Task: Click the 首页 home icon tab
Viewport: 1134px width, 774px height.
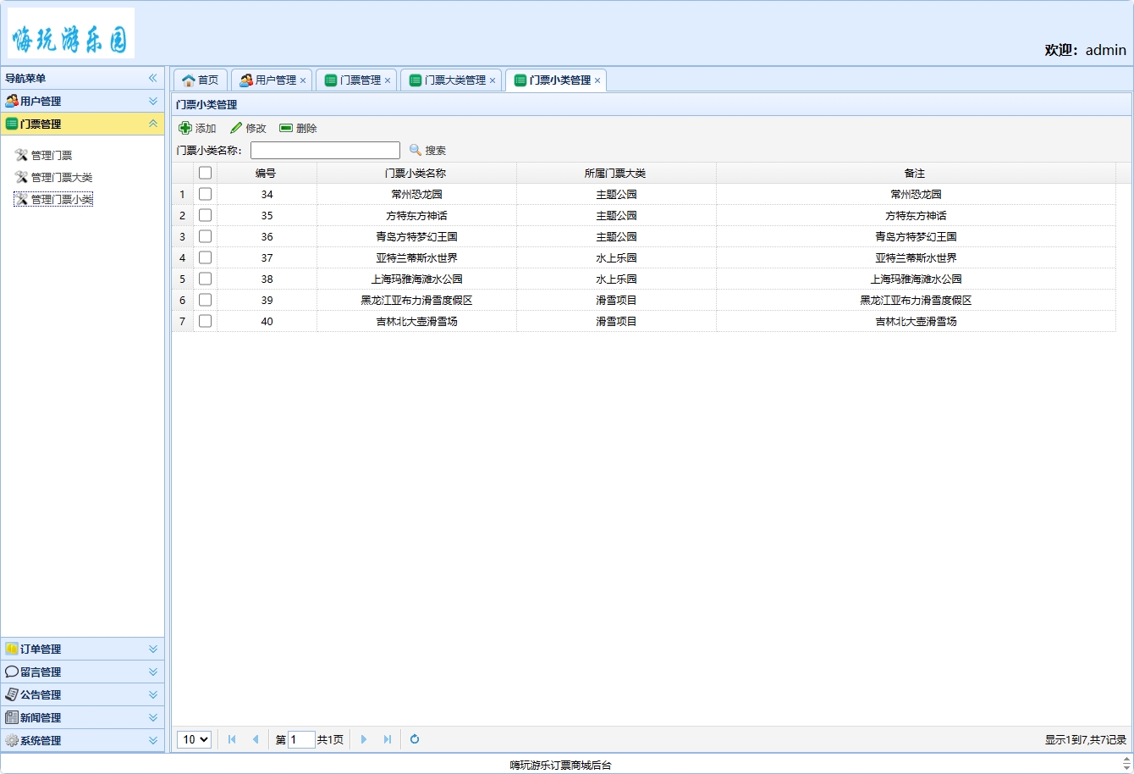Action: (x=188, y=80)
